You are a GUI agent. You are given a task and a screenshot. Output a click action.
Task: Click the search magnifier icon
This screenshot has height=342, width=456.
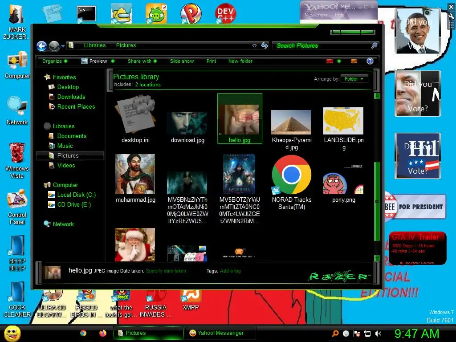374,45
